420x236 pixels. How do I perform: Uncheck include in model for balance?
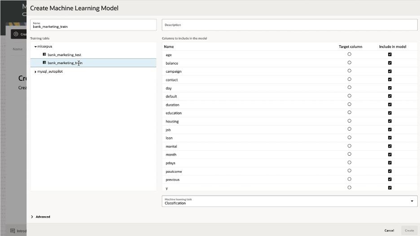[x=390, y=63]
